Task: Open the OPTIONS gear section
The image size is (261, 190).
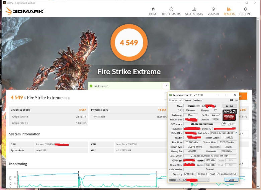Action: pos(245,11)
